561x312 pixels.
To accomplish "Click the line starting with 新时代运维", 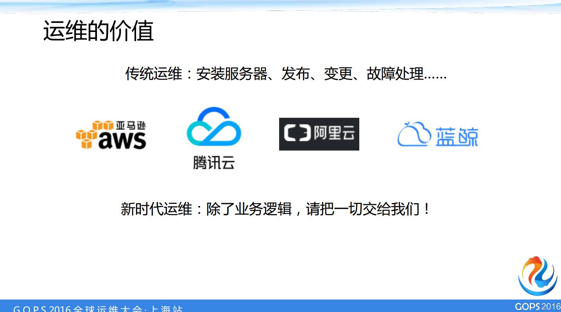I will coord(276,209).
